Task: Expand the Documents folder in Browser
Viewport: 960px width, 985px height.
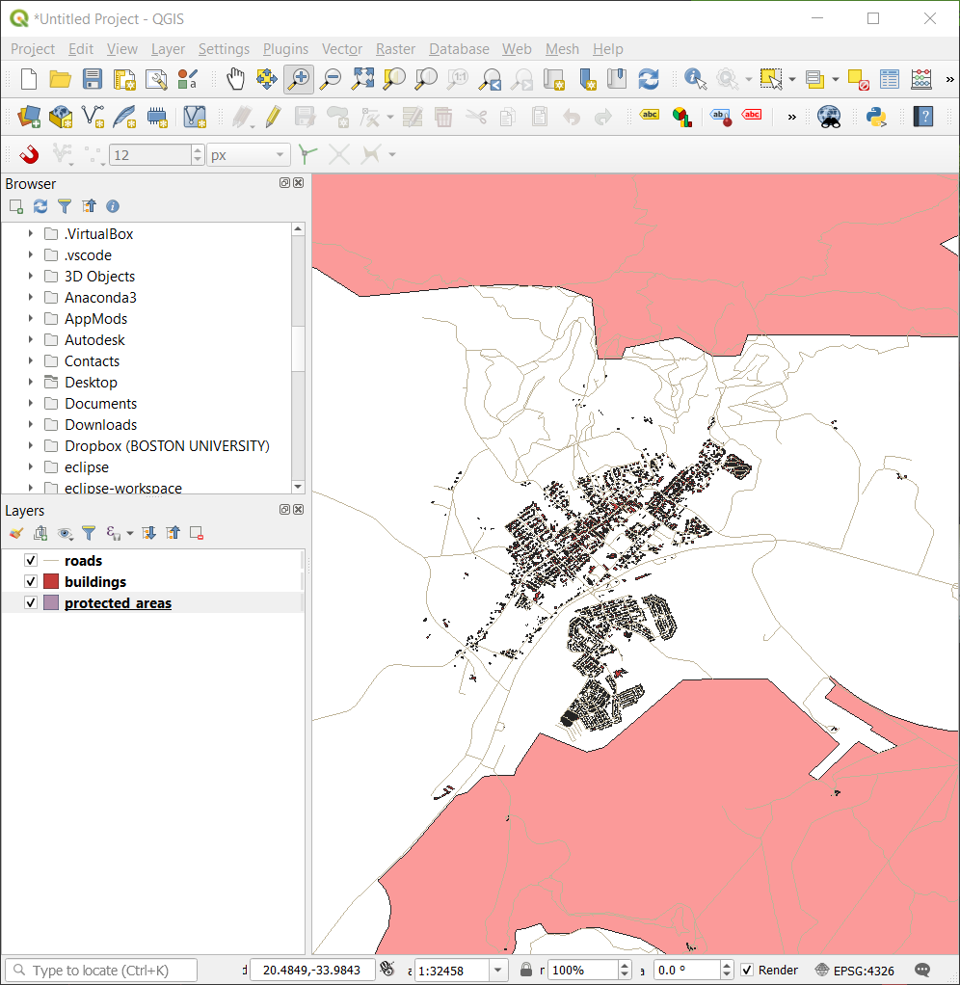Action: 31,404
